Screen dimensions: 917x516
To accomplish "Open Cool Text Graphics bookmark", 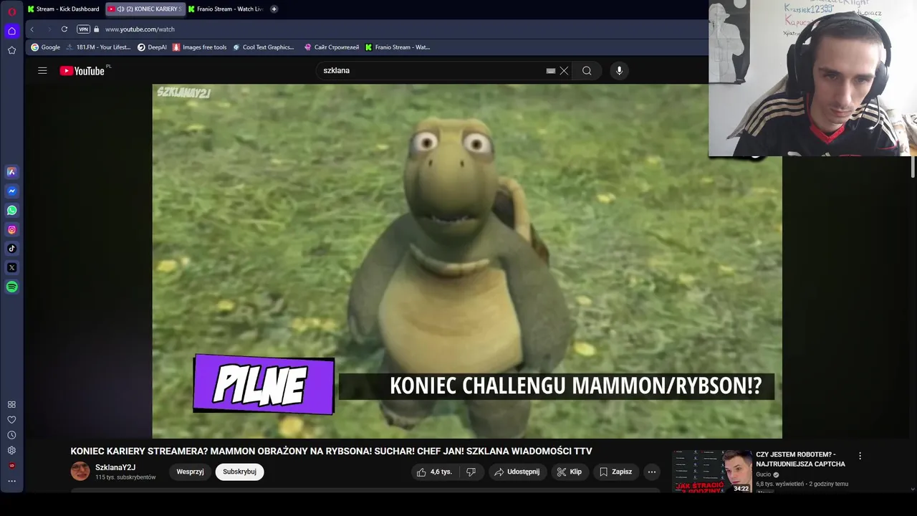I will pos(264,47).
